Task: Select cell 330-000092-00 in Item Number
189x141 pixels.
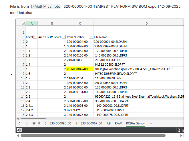Action: pyautogui.click(x=80, y=46)
